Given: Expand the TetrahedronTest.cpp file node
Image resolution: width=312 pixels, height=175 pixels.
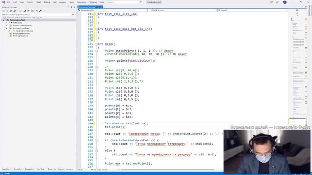Looking at the screenshot, I should (x=9, y=31).
